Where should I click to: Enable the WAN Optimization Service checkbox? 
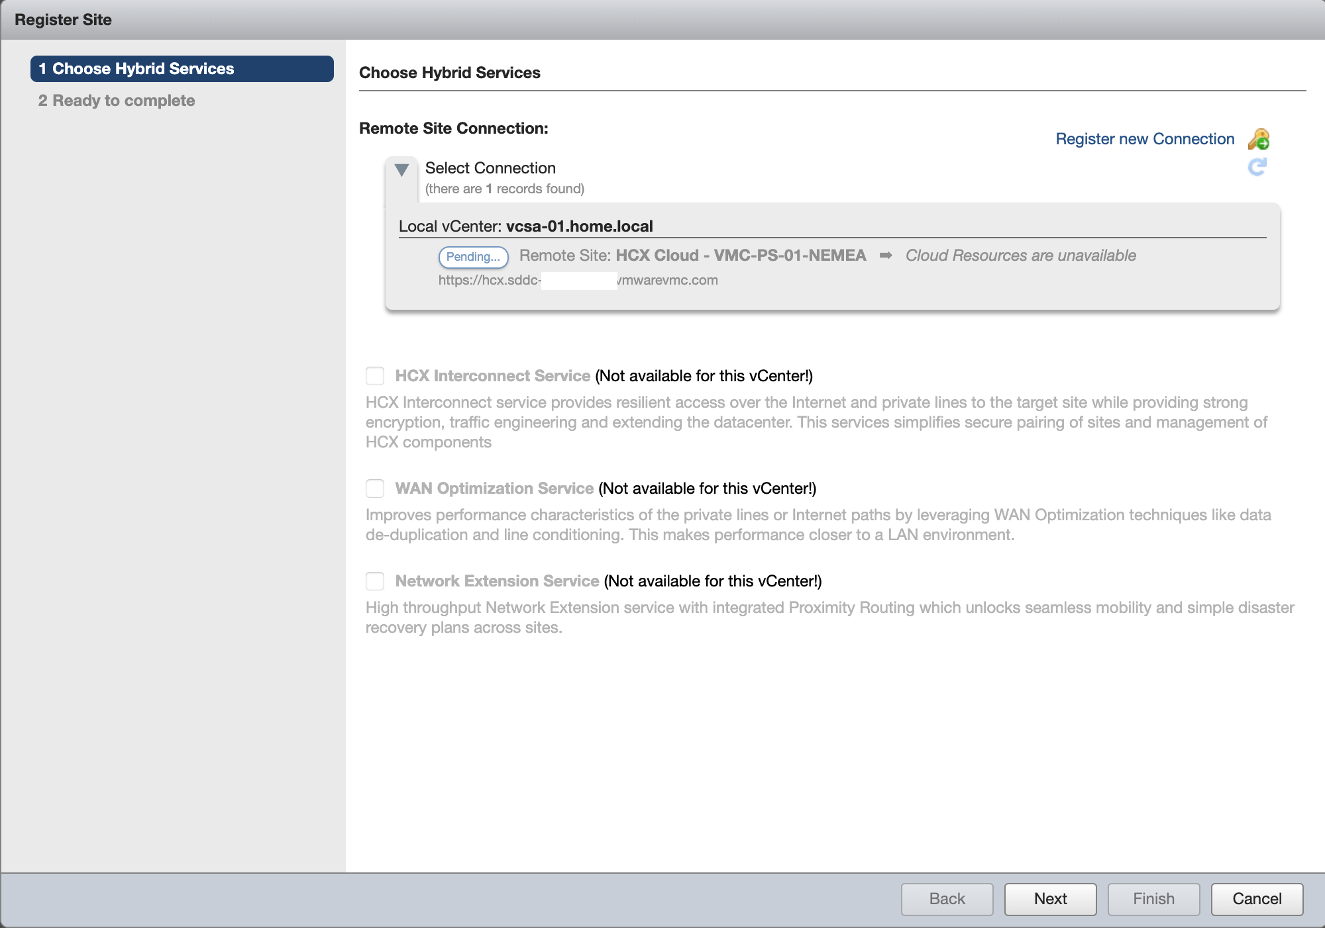(375, 488)
